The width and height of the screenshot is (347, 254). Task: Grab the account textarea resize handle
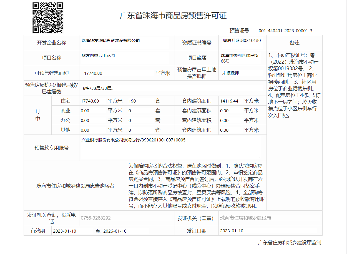tap(260, 158)
